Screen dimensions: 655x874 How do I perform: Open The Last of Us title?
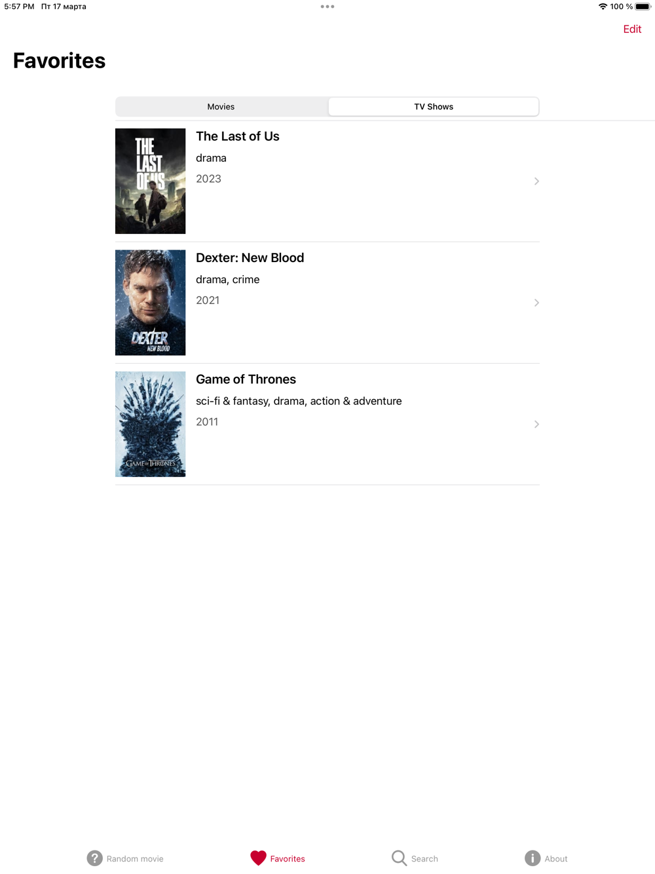tap(238, 136)
